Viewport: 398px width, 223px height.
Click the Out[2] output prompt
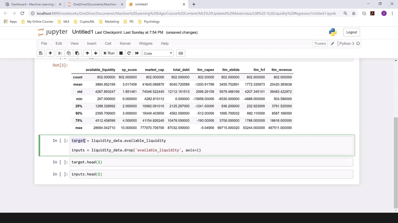point(60,65)
